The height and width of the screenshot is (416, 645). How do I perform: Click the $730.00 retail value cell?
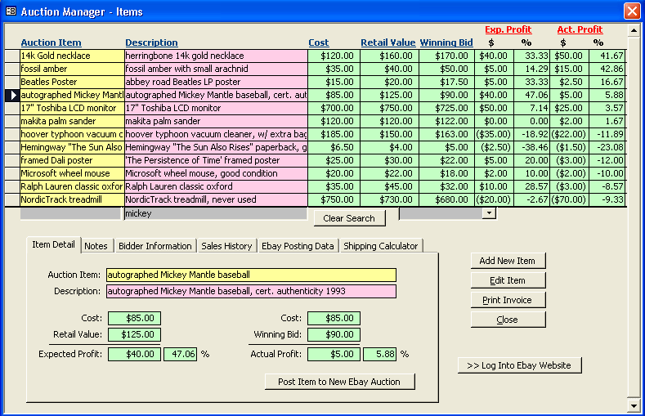coord(390,199)
